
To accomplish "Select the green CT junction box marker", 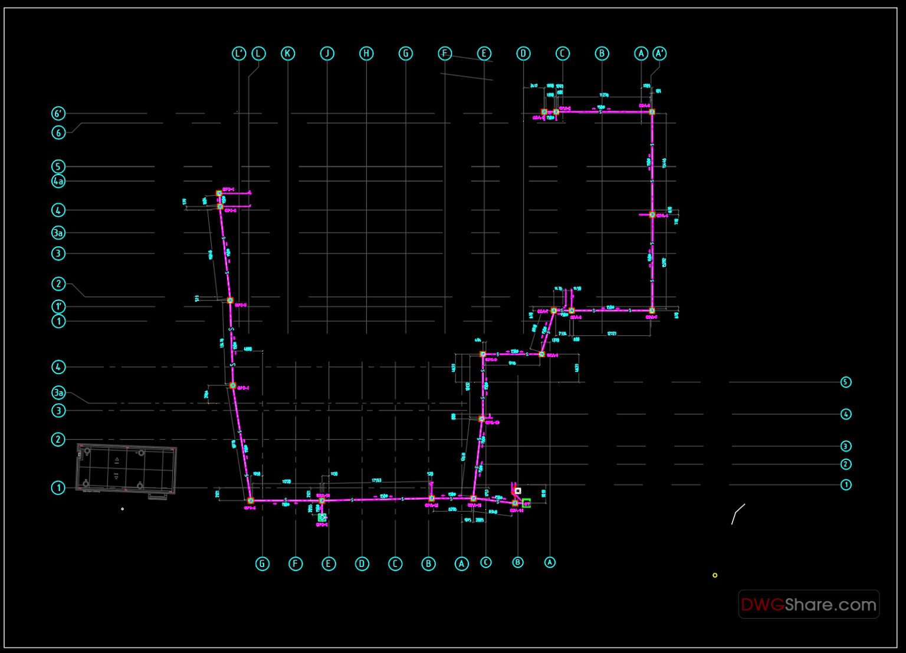I will point(526,504).
